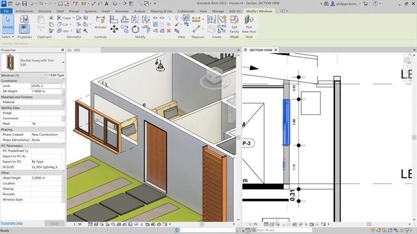The height and width of the screenshot is (234, 417).
Task: Click the Head Height value 2.2000 m
Action: click(x=46, y=178)
